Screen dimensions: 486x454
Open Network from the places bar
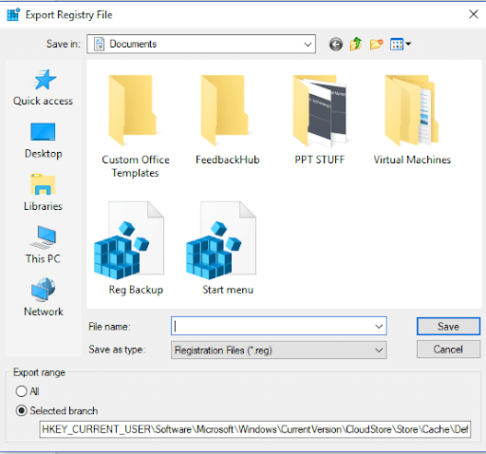coord(44,297)
